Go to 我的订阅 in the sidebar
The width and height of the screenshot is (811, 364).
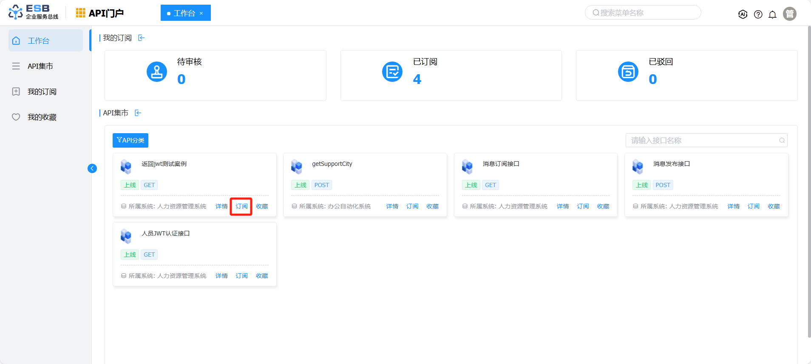pos(42,92)
